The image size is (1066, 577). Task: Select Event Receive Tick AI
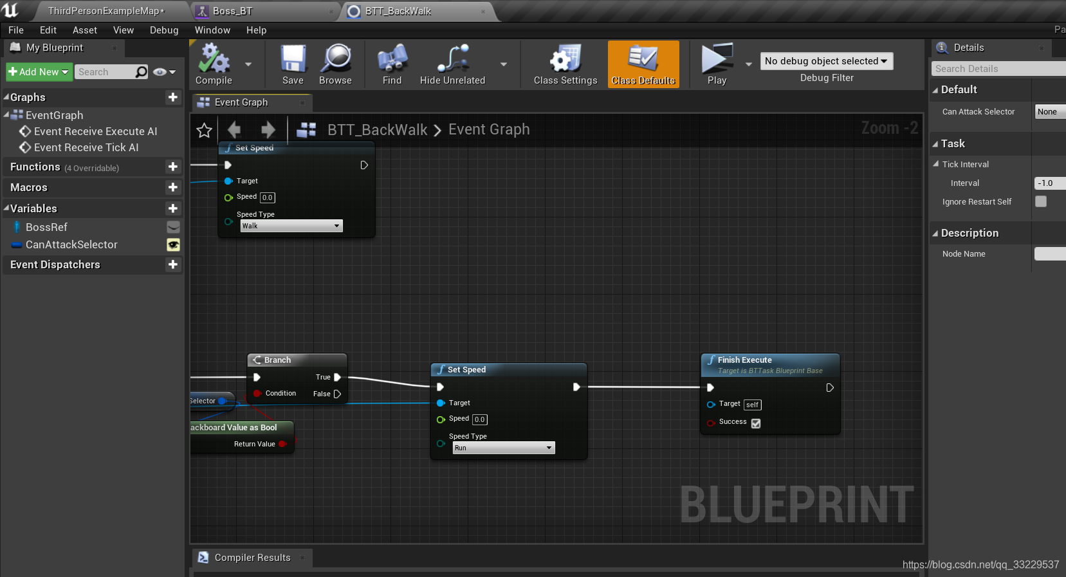[86, 147]
